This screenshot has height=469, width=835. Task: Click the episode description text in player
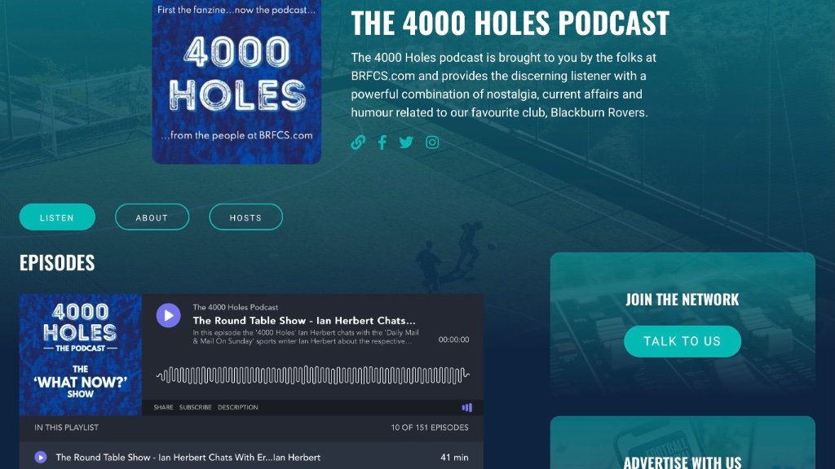coord(306,336)
